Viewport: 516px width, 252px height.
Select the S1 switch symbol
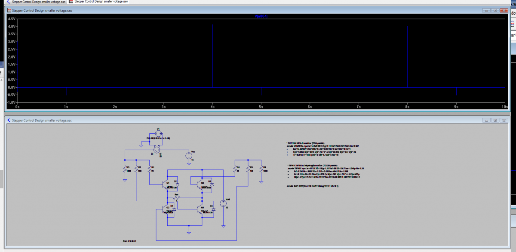click(x=157, y=149)
